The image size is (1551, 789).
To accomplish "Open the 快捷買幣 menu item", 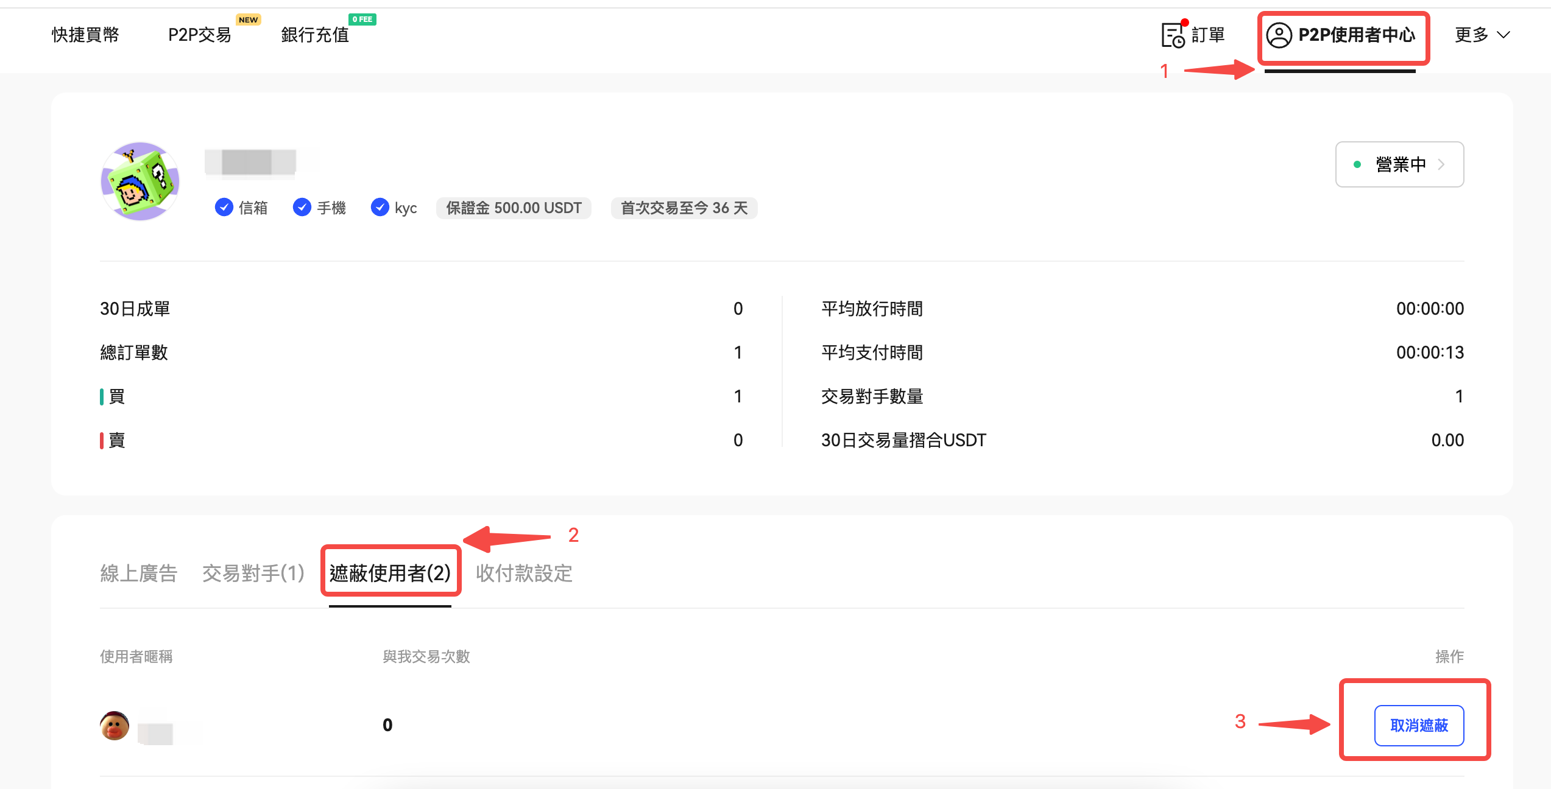I will (85, 35).
